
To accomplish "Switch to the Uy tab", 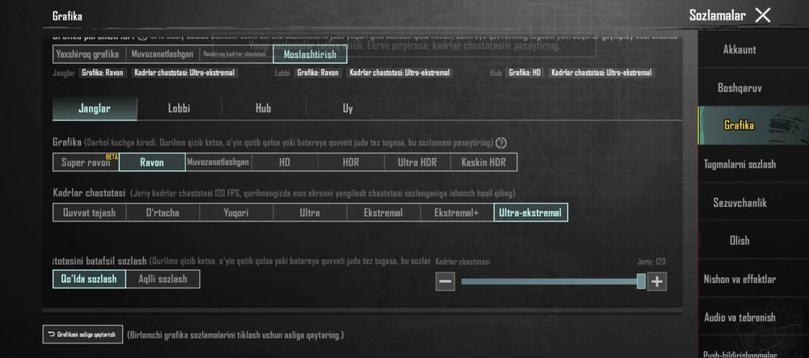I will tap(348, 108).
